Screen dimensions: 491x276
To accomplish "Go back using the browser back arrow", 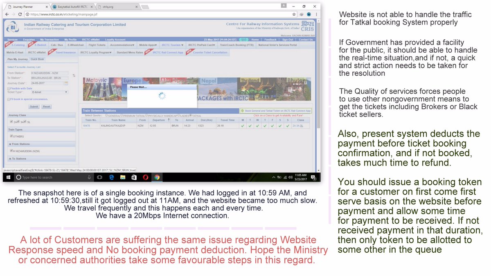I will [x=6, y=14].
